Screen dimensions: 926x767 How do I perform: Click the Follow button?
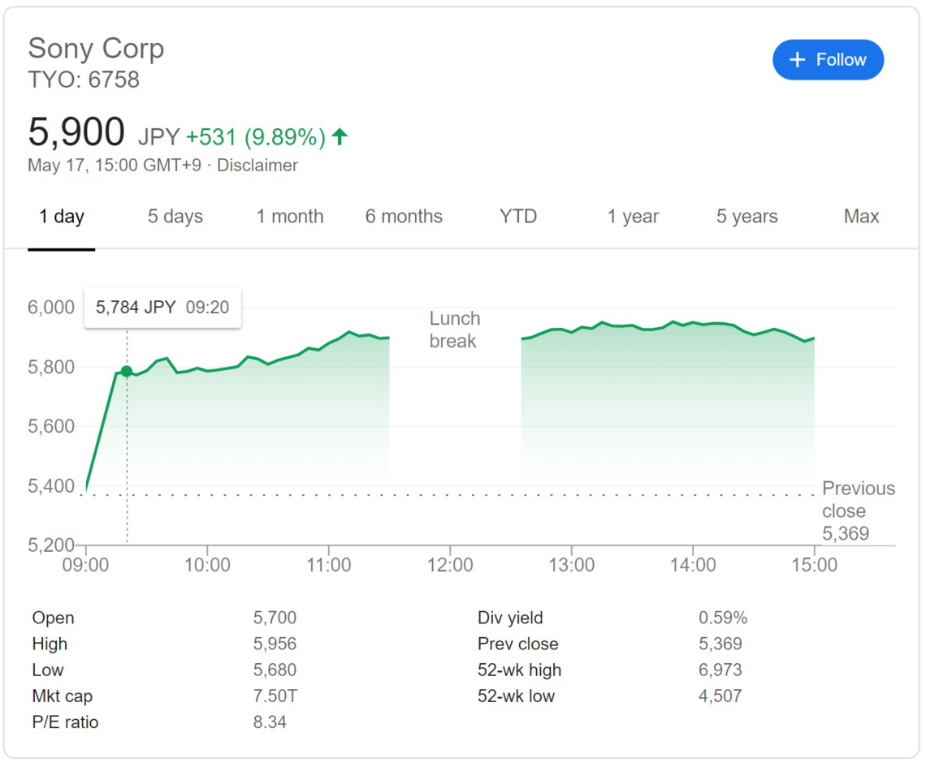828,59
